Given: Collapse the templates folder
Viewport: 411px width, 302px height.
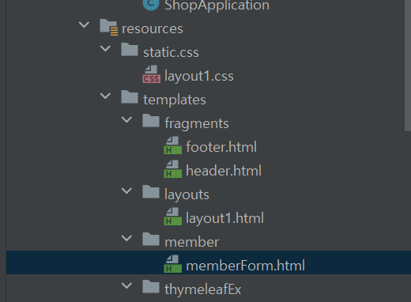Looking at the screenshot, I should tap(105, 96).
